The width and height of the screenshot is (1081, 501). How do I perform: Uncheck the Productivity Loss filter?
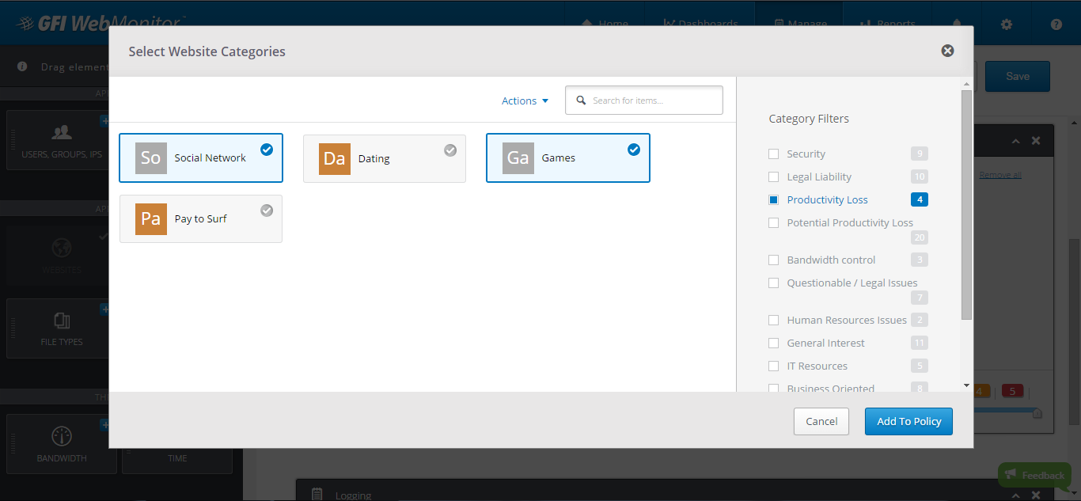coord(774,199)
